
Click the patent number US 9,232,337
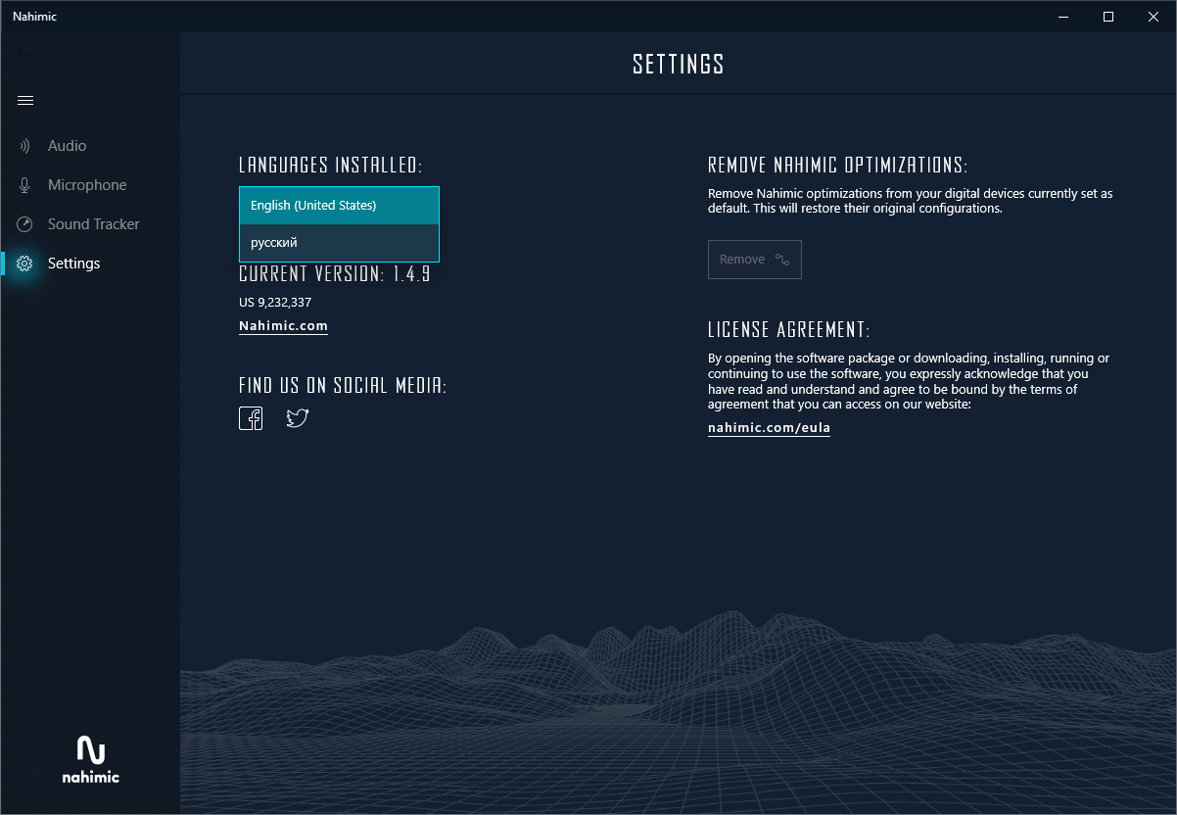(275, 303)
